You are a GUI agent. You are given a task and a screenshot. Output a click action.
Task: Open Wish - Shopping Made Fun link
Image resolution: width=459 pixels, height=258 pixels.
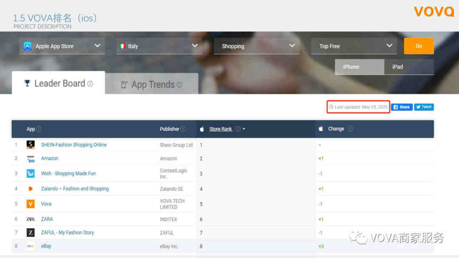point(68,174)
